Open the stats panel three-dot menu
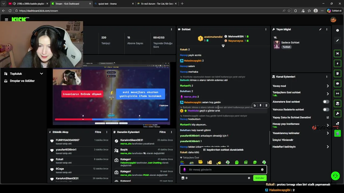This screenshot has height=193, width=344. coord(171,29)
